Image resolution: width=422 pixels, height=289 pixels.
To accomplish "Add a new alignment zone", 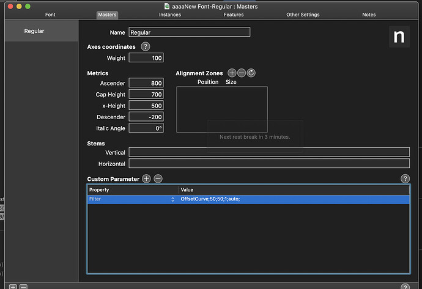I will coord(232,73).
